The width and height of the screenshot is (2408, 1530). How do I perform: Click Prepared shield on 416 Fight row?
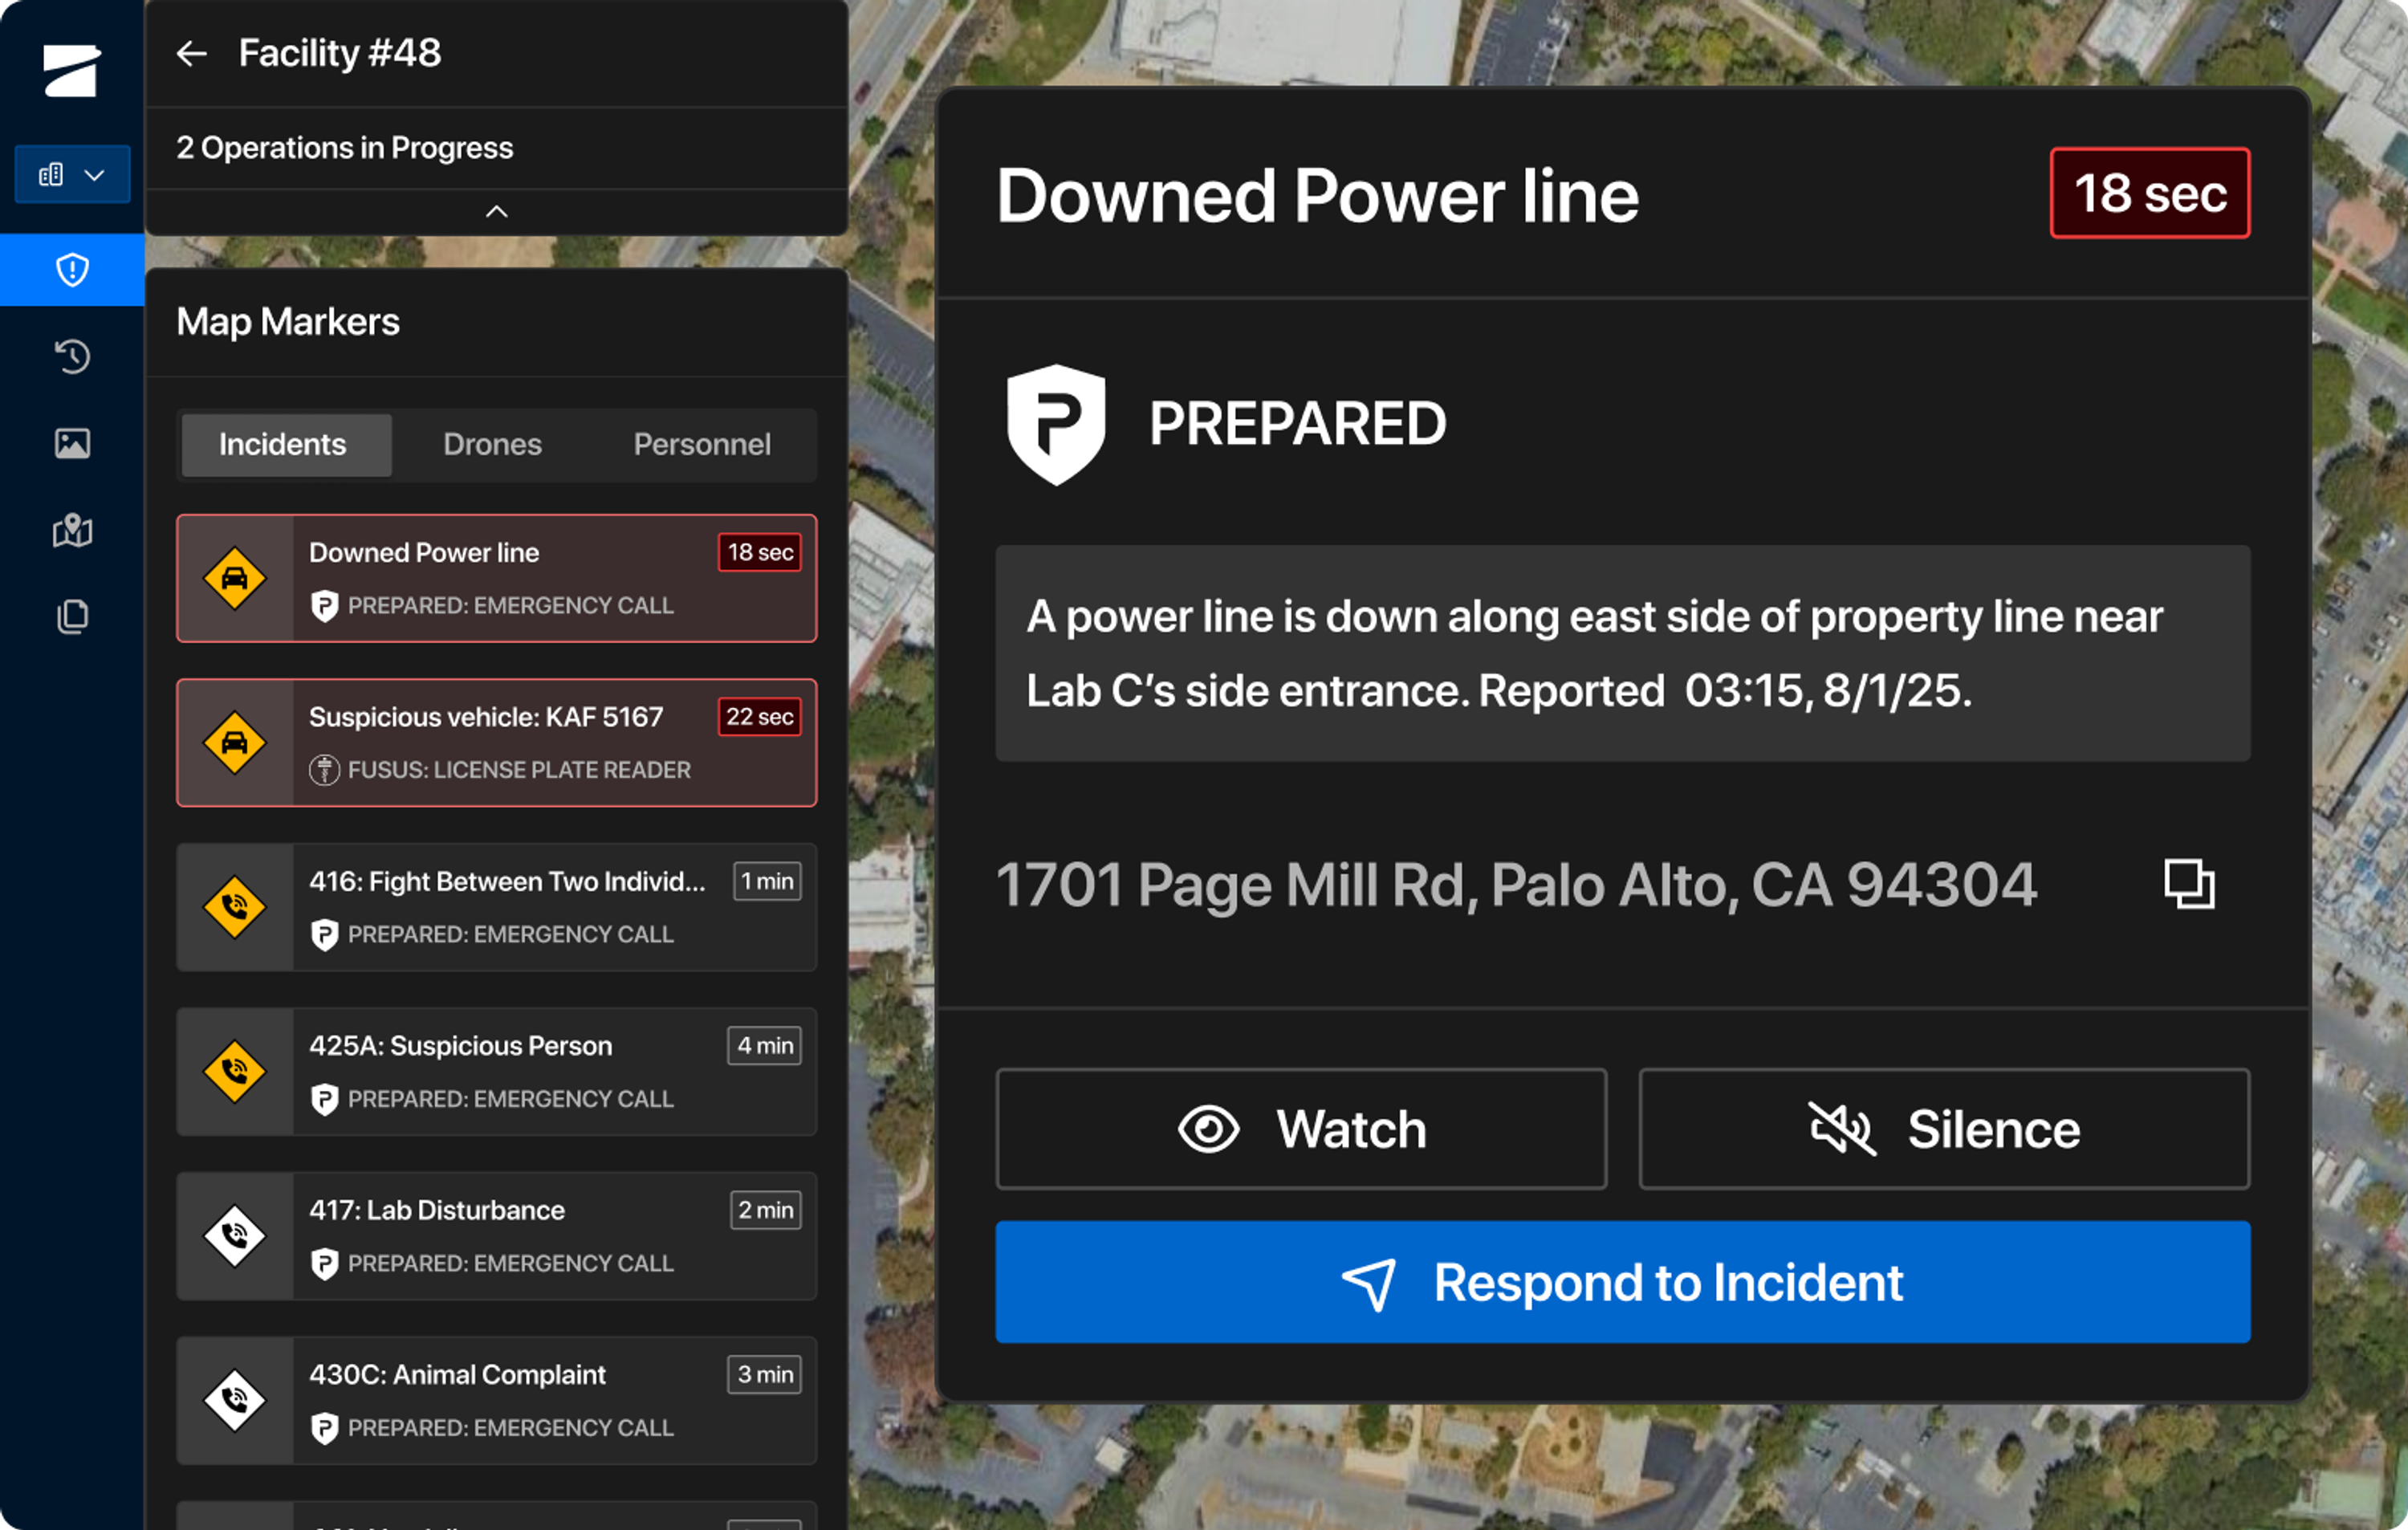coord(324,935)
